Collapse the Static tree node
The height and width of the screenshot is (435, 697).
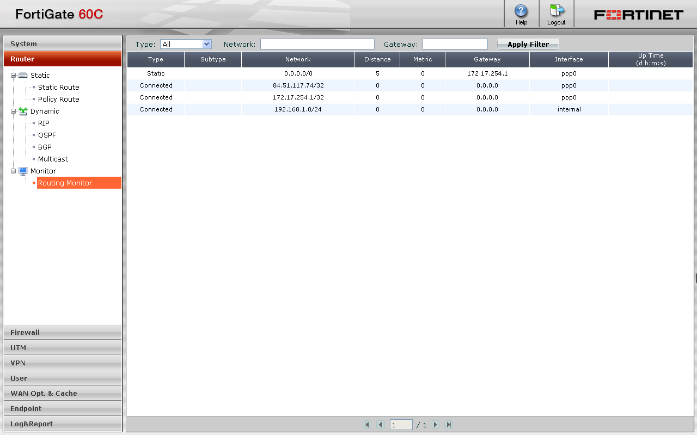point(13,75)
